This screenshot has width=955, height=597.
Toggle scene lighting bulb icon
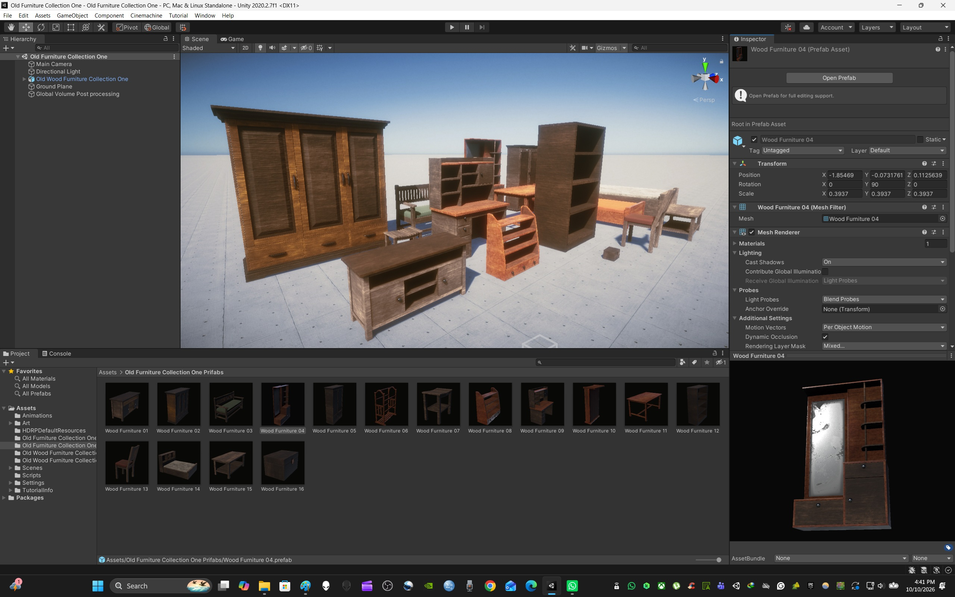[260, 48]
